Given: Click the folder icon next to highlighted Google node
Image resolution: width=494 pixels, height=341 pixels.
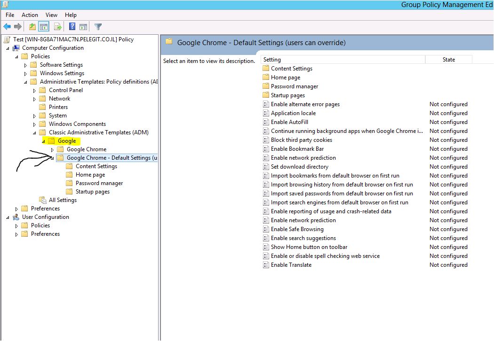Looking at the screenshot, I should pyautogui.click(x=51, y=141).
